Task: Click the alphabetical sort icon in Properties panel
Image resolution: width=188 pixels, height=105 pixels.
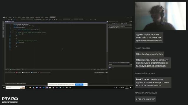Action: (x=111, y=68)
